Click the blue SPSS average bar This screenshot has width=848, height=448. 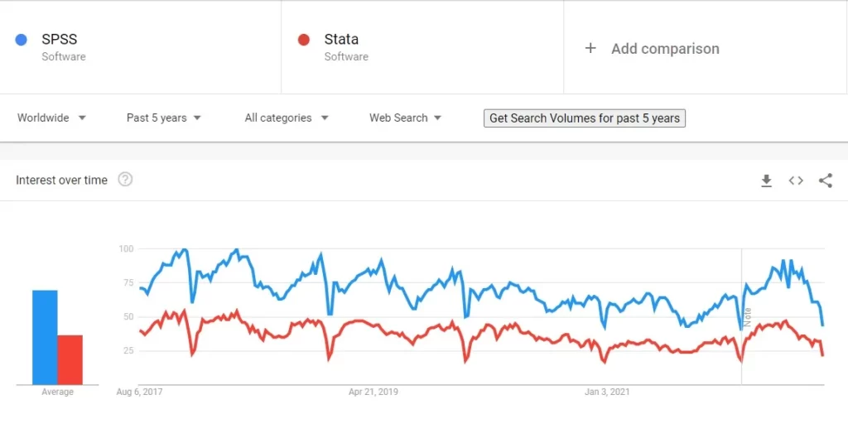45,338
